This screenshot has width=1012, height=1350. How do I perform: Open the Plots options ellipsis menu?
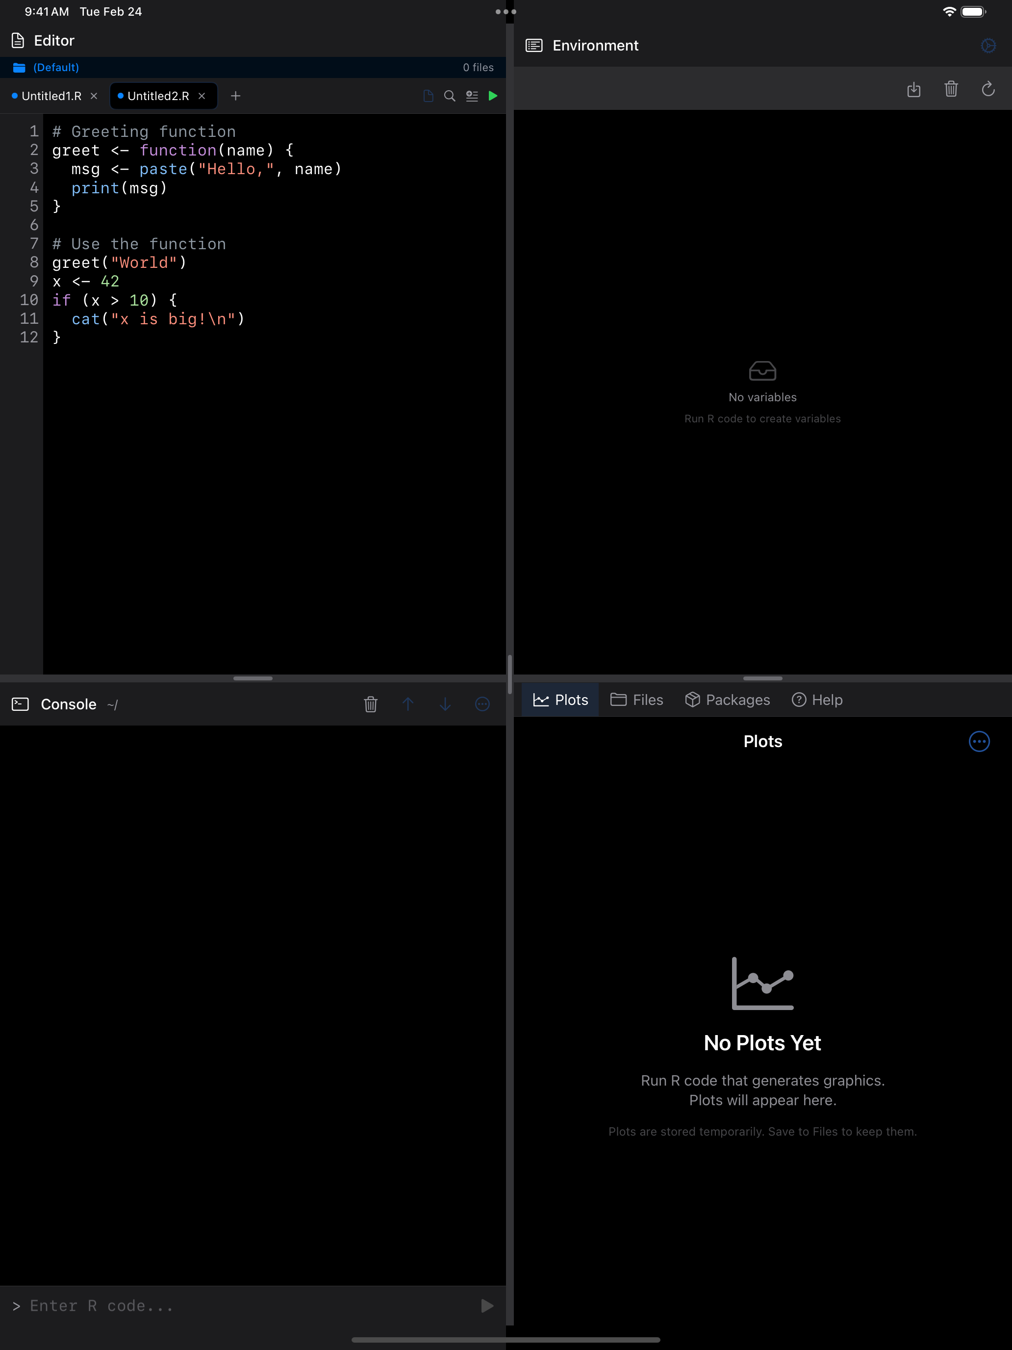tap(979, 742)
